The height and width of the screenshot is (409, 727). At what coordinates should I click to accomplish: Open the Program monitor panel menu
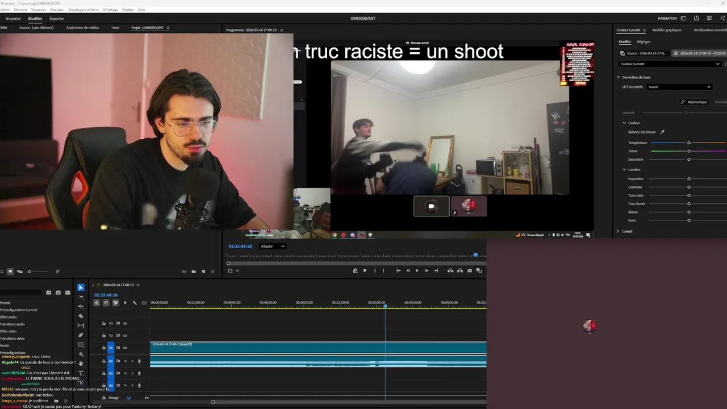(x=282, y=30)
